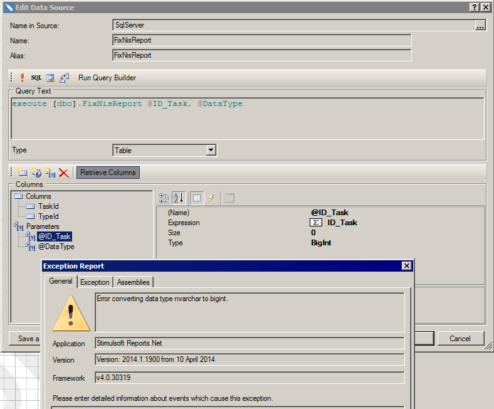Screen dimensions: 494x409
Task: Click the ellipsis button beside SqlServer
Action: tap(480, 25)
